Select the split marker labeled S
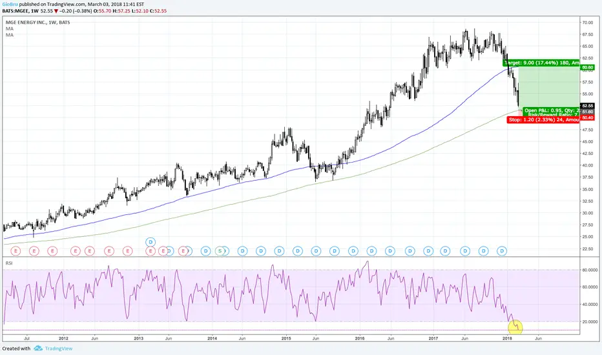 [x=220, y=251]
